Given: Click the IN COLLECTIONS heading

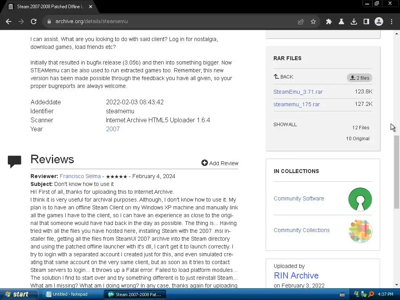Looking at the screenshot, I should pyautogui.click(x=296, y=171).
